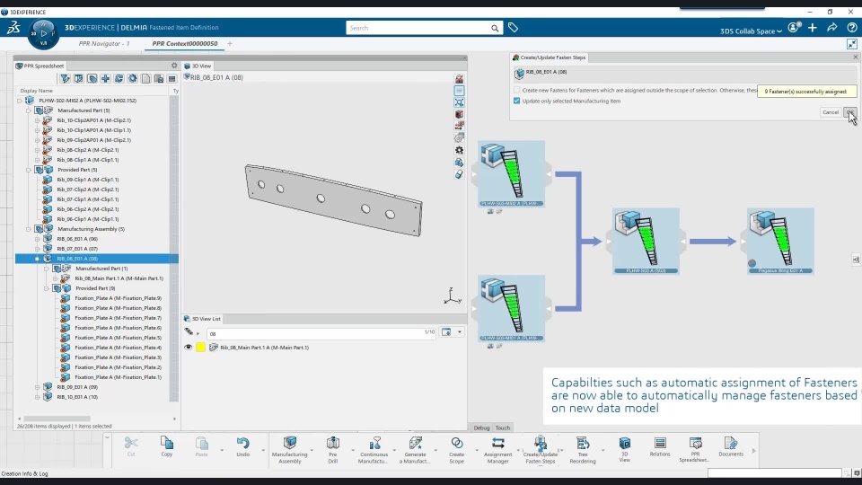
Task: Click Create/Update Fasten Steps tool
Action: point(541,450)
